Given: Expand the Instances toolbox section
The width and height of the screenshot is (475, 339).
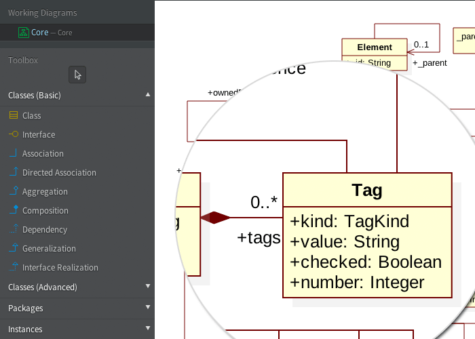Looking at the screenshot, I should tap(148, 329).
